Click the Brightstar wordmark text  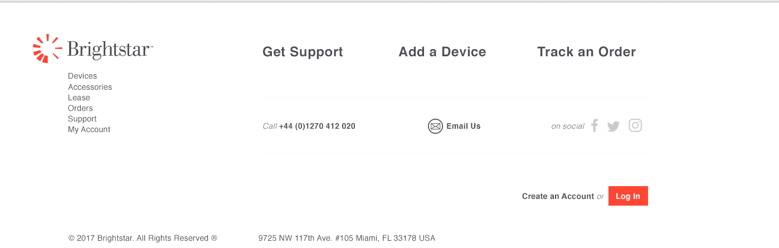pos(110,50)
